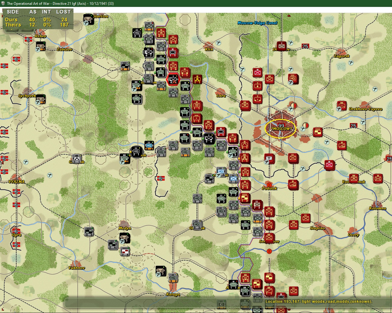Select the black-framed blue HQ counter
Viewport: 392px width, 313px height.
(x=149, y=145)
